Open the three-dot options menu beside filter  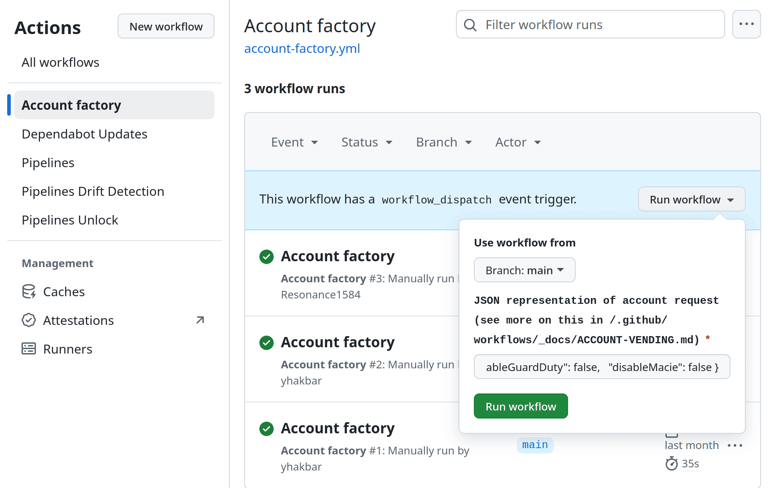pos(747,24)
